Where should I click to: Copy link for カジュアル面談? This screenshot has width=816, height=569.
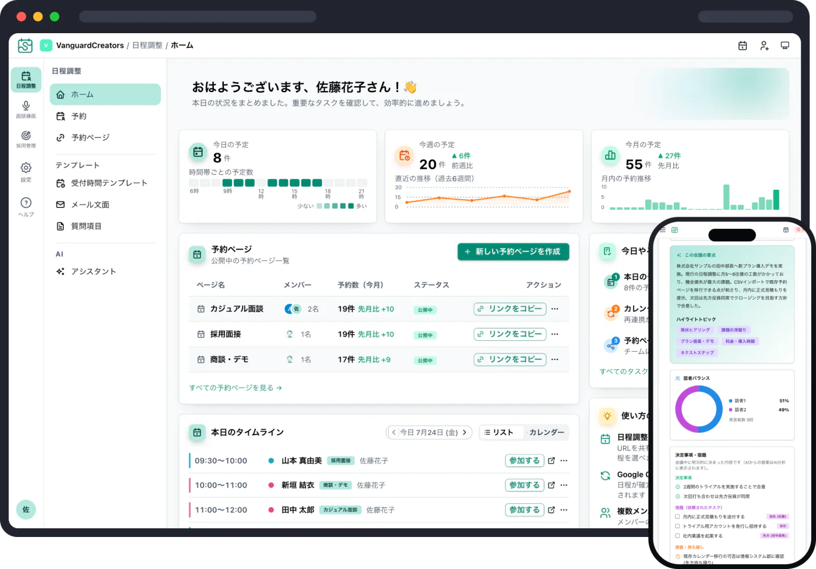pos(510,309)
